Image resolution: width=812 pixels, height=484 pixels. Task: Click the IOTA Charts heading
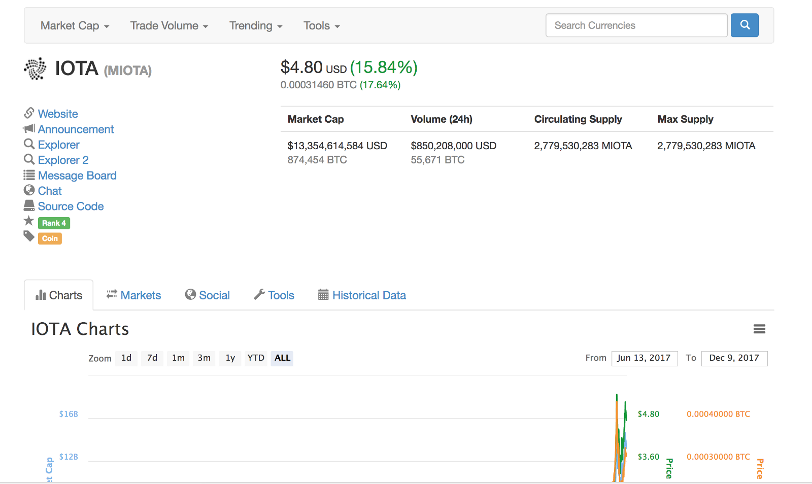click(x=80, y=329)
